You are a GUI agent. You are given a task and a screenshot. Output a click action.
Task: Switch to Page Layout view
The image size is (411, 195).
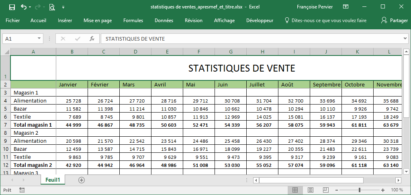[x=310, y=190]
